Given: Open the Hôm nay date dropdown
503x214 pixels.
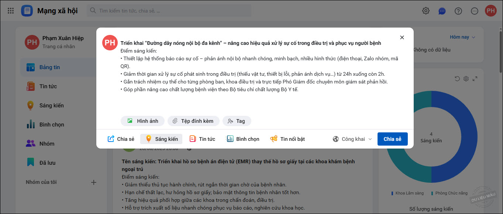Looking at the screenshot, I should click(462, 37).
